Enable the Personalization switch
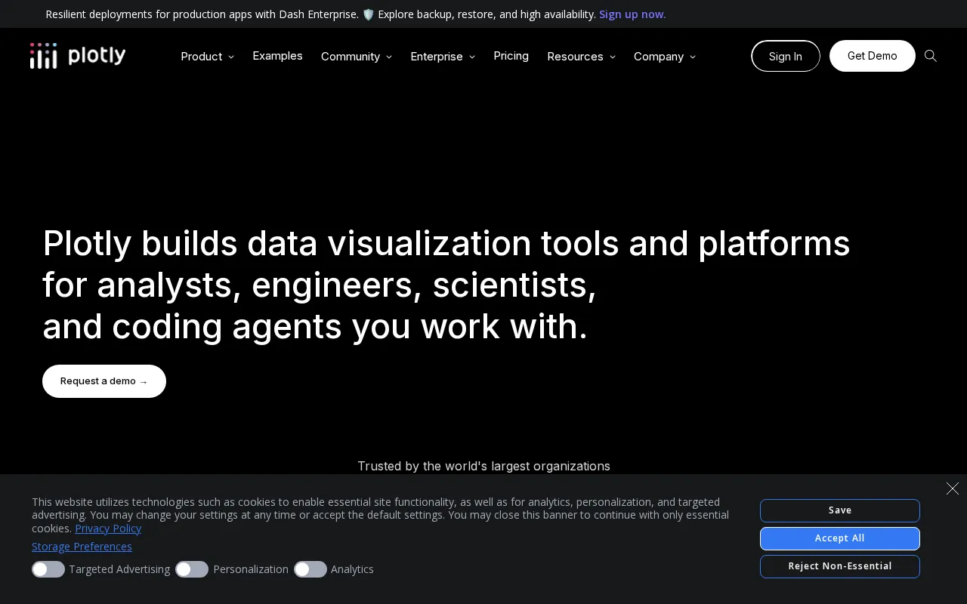The height and width of the screenshot is (604, 967). pyautogui.click(x=192, y=569)
